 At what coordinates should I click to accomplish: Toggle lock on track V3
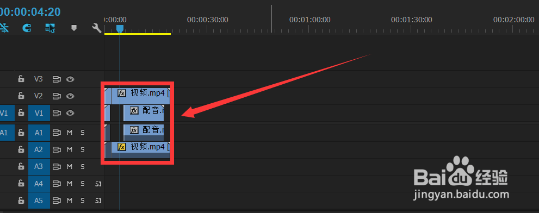tap(21, 79)
